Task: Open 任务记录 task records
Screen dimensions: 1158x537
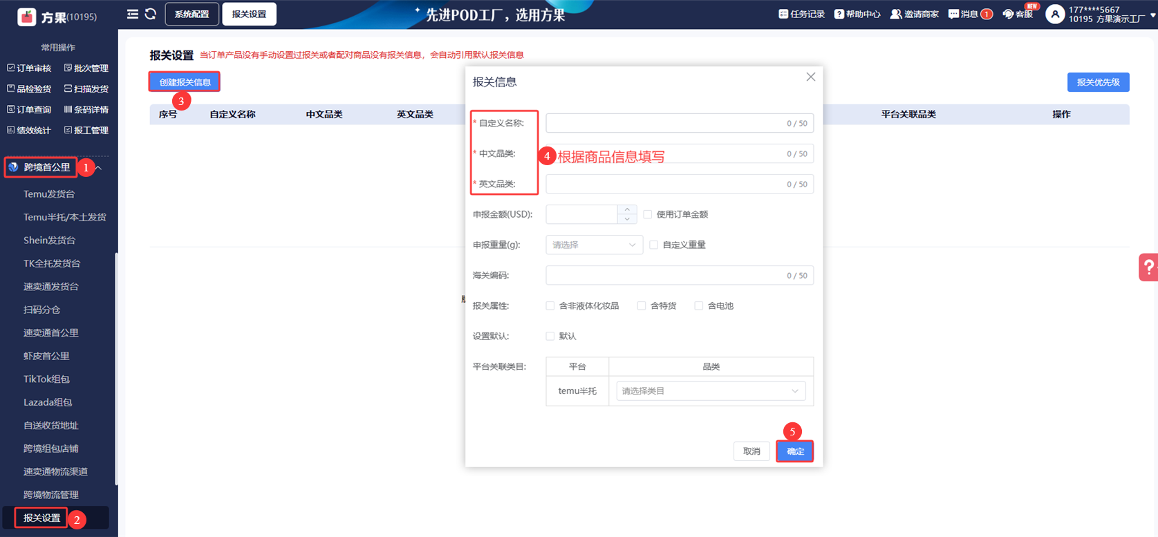Action: [x=801, y=14]
